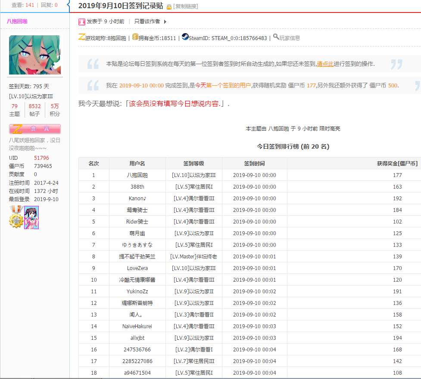The image size is (421, 379).
Task: Click the Steam logo icon before SteamID
Action: point(185,37)
